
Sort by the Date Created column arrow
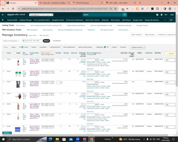pos(50,53)
